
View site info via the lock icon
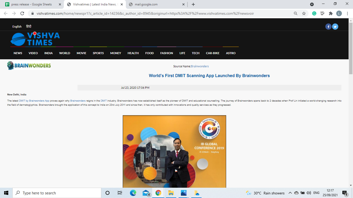coord(33,13)
